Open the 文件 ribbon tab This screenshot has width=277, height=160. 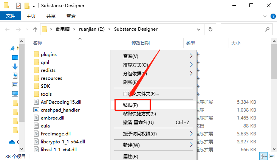tap(11, 16)
